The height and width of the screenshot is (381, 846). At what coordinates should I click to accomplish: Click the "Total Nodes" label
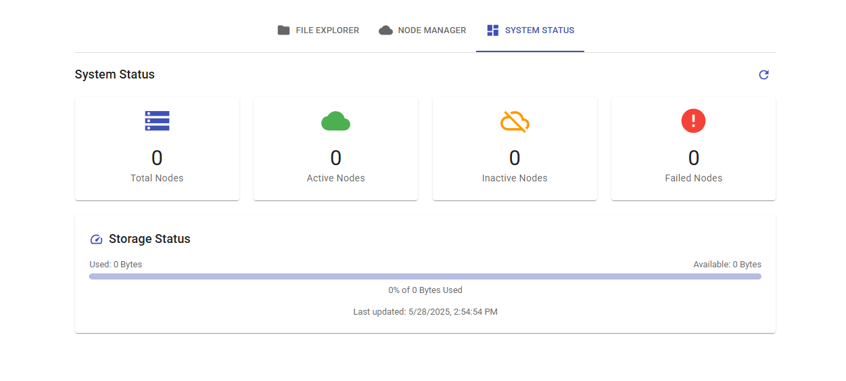157,178
